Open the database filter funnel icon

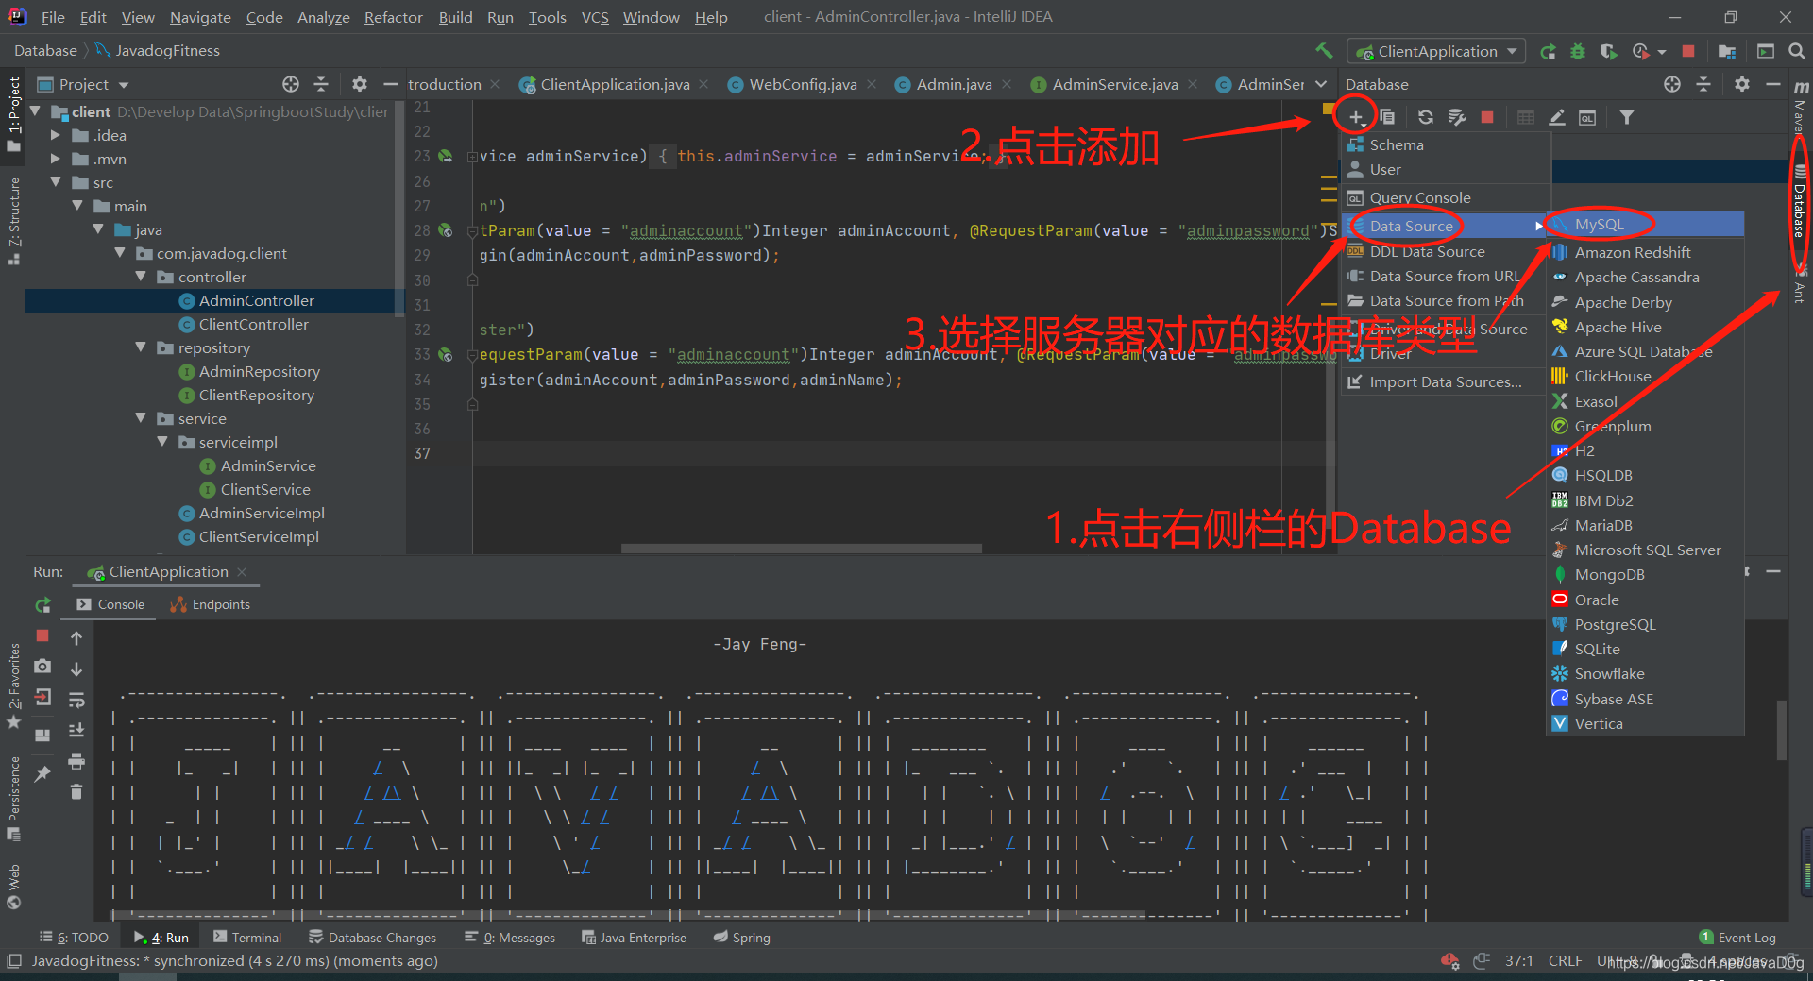point(1627,117)
